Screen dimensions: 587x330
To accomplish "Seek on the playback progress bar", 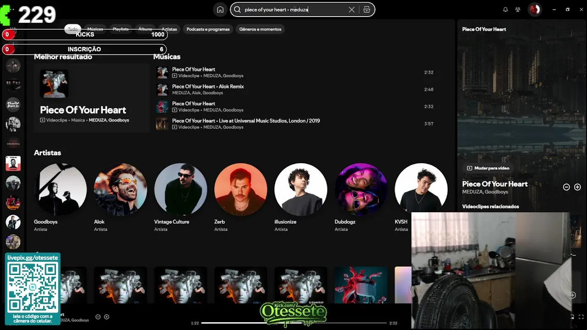I will [294, 323].
